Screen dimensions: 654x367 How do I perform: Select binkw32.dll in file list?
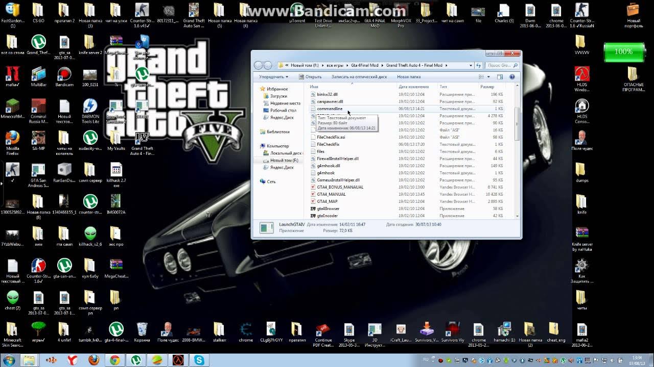click(x=327, y=94)
